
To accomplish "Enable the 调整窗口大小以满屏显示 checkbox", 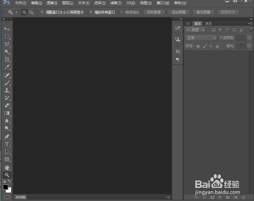I will click(42, 12).
